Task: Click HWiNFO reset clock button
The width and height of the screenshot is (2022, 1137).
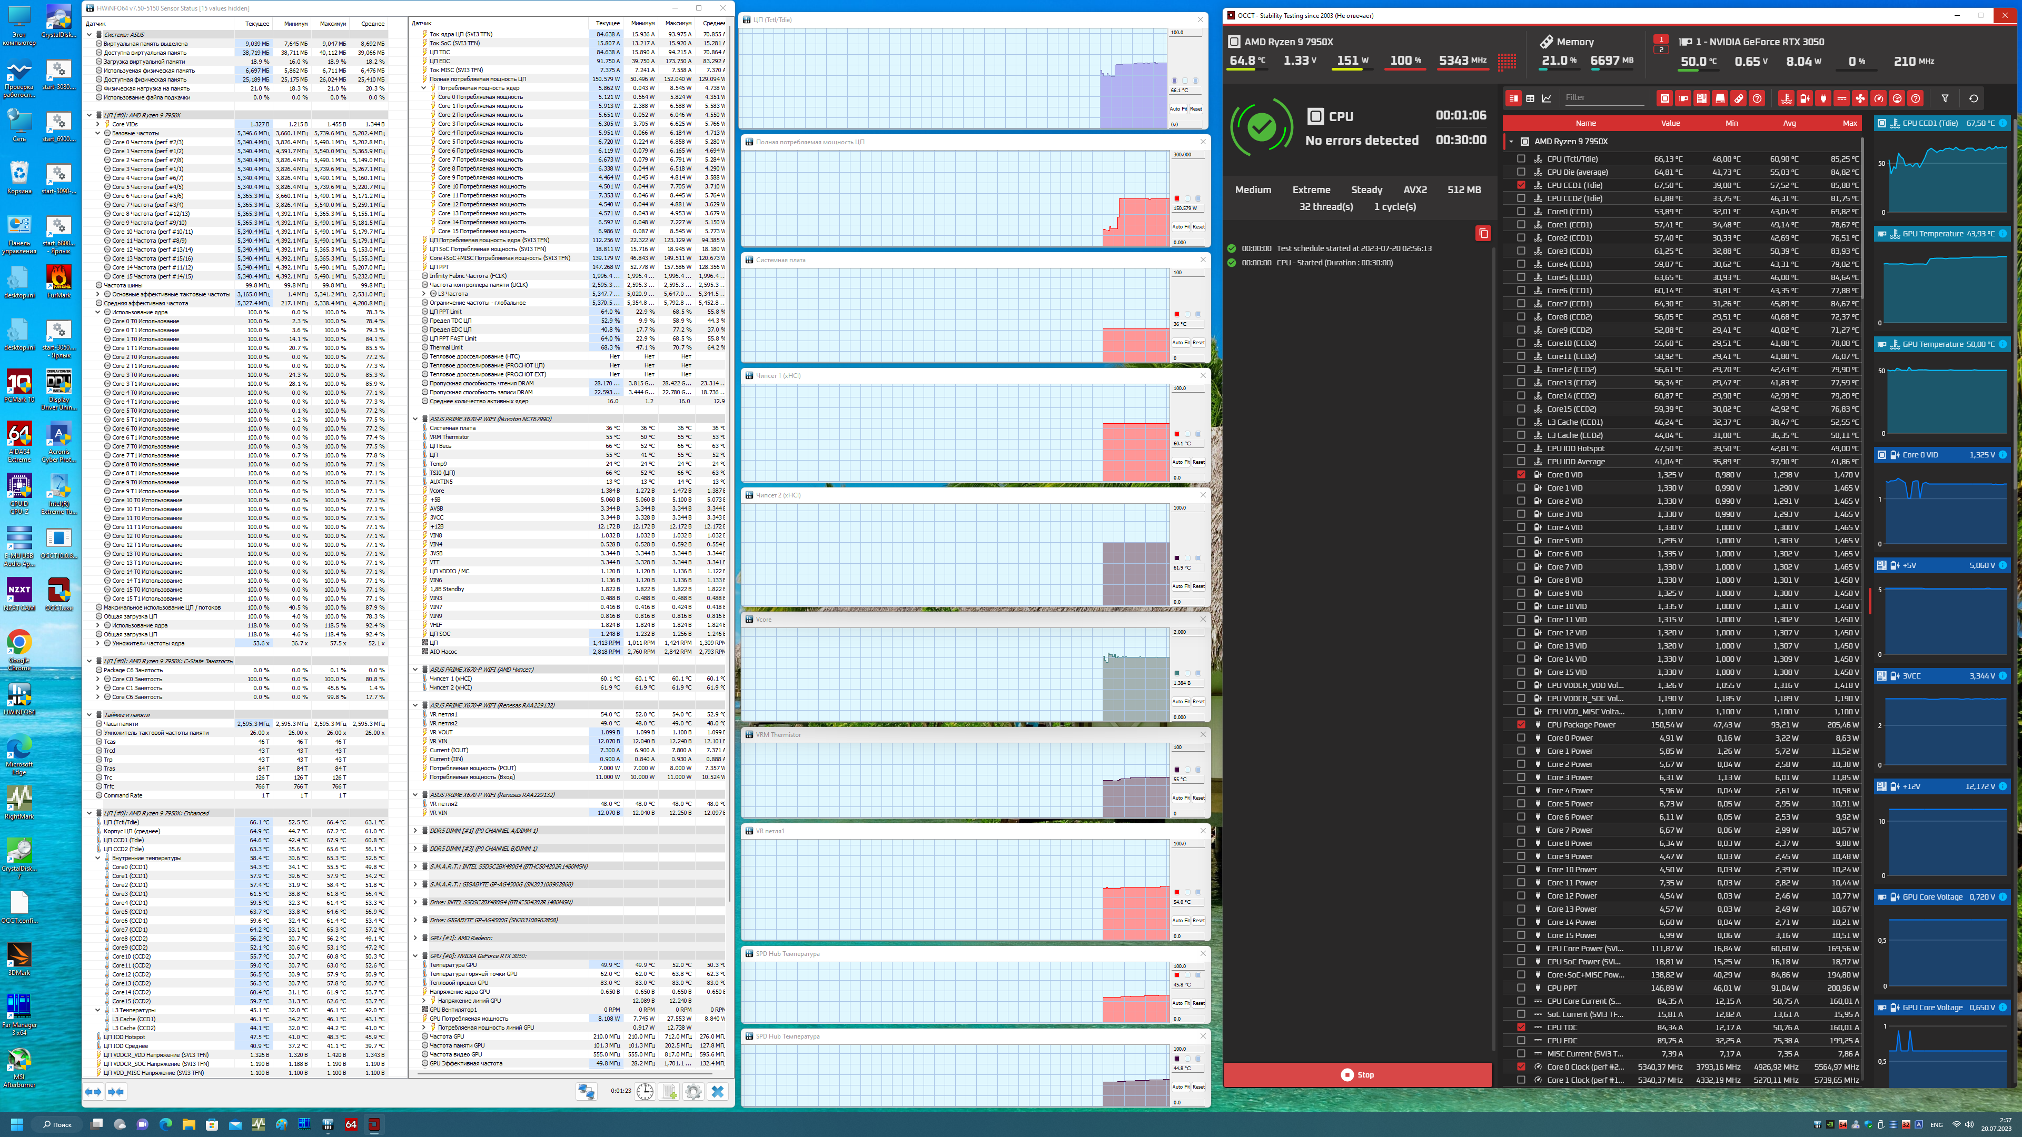Action: point(645,1092)
